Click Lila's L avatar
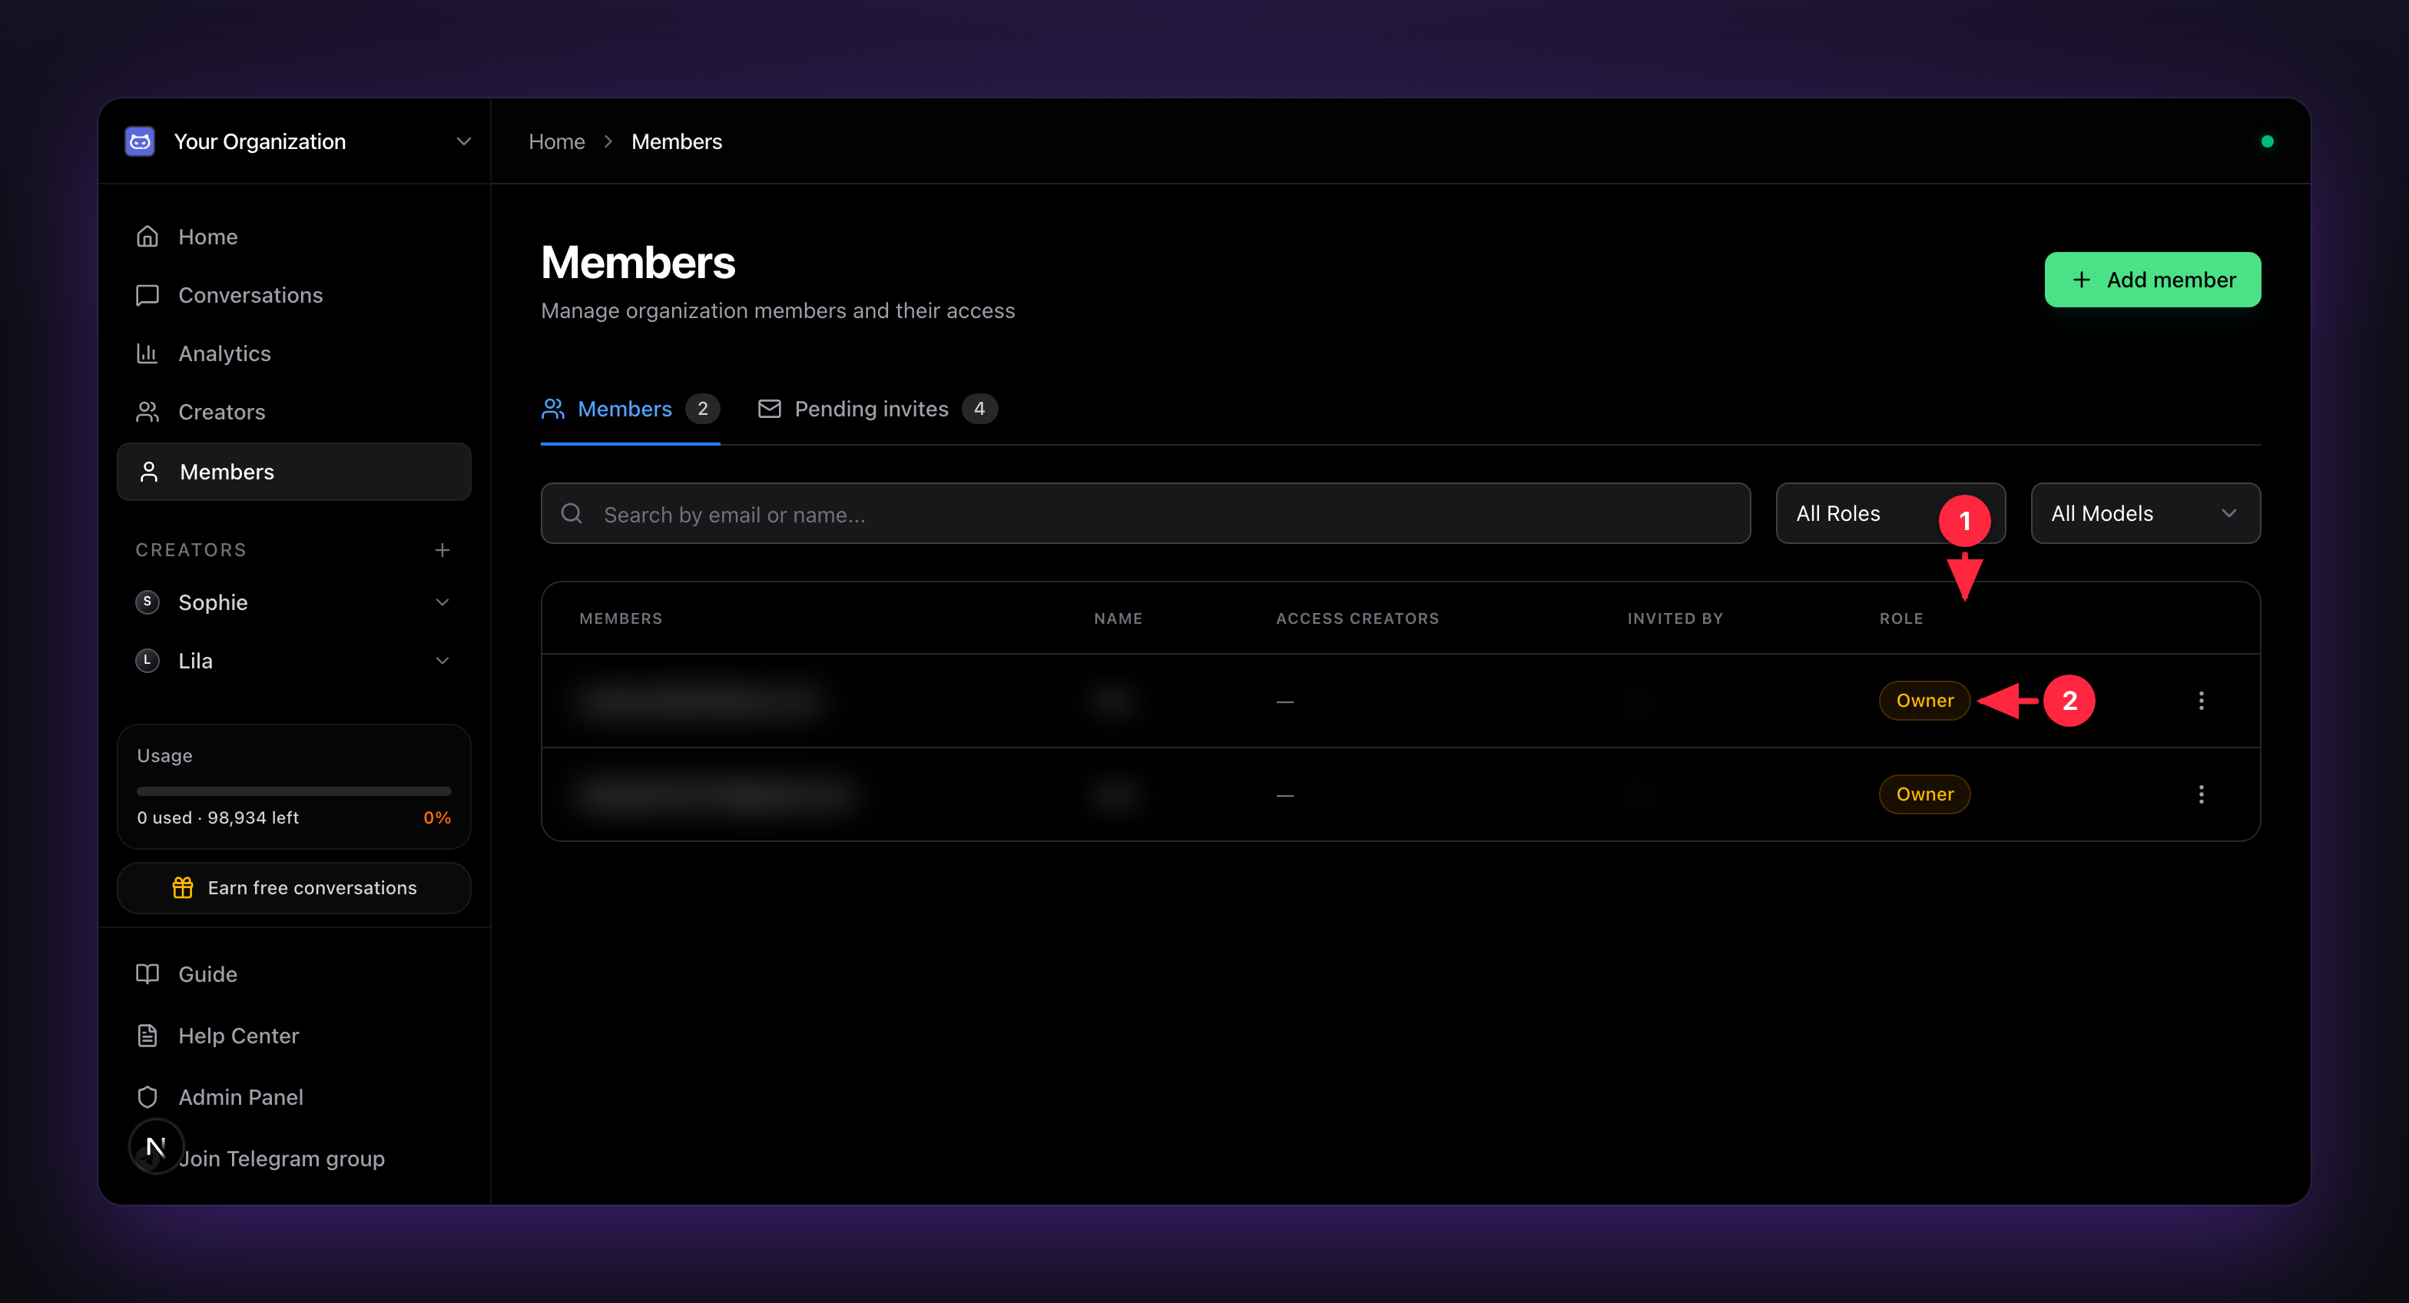 [x=147, y=661]
